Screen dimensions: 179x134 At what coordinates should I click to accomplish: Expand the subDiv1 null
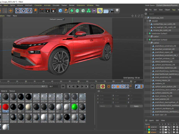point(149,36)
